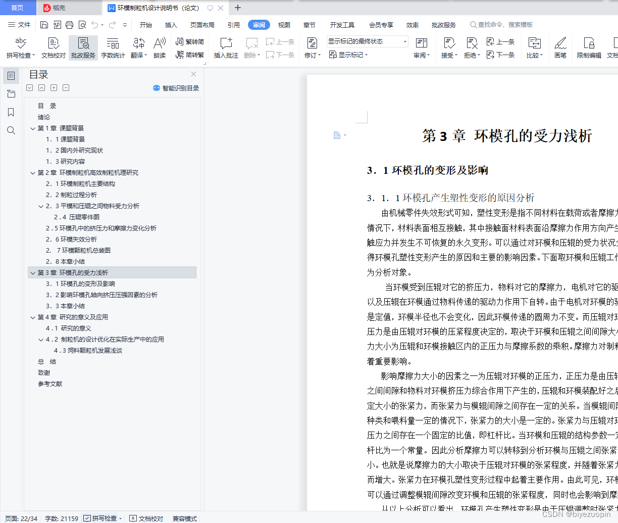Screen dimensions: 618x523
Task: Click 智能识别目录 button
Action: click(x=176, y=88)
